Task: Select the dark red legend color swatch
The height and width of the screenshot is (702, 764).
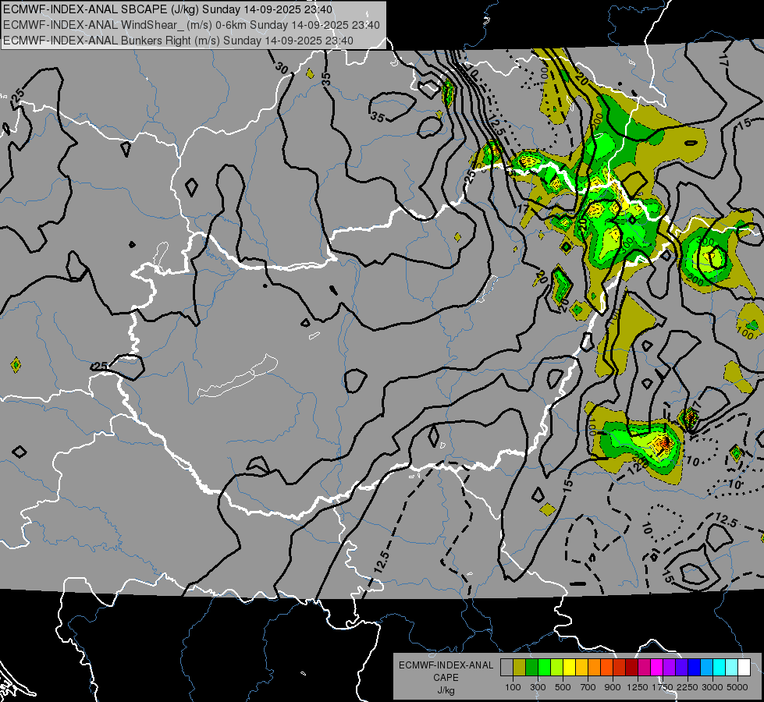Action: 631,667
